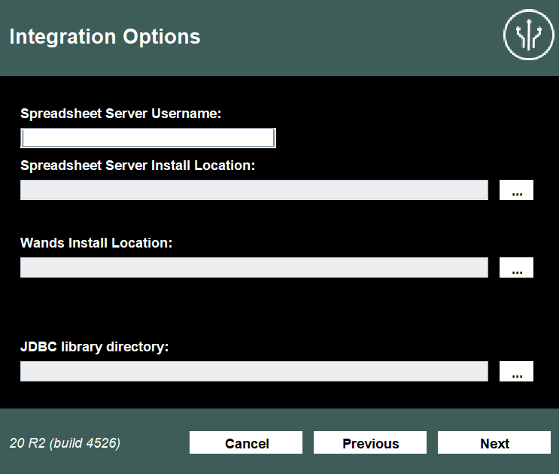Click the 'Spreadsheet Server Username:' label
Image resolution: width=559 pixels, height=474 pixels.
(x=121, y=114)
